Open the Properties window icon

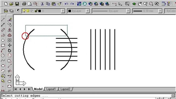click(164, 4)
